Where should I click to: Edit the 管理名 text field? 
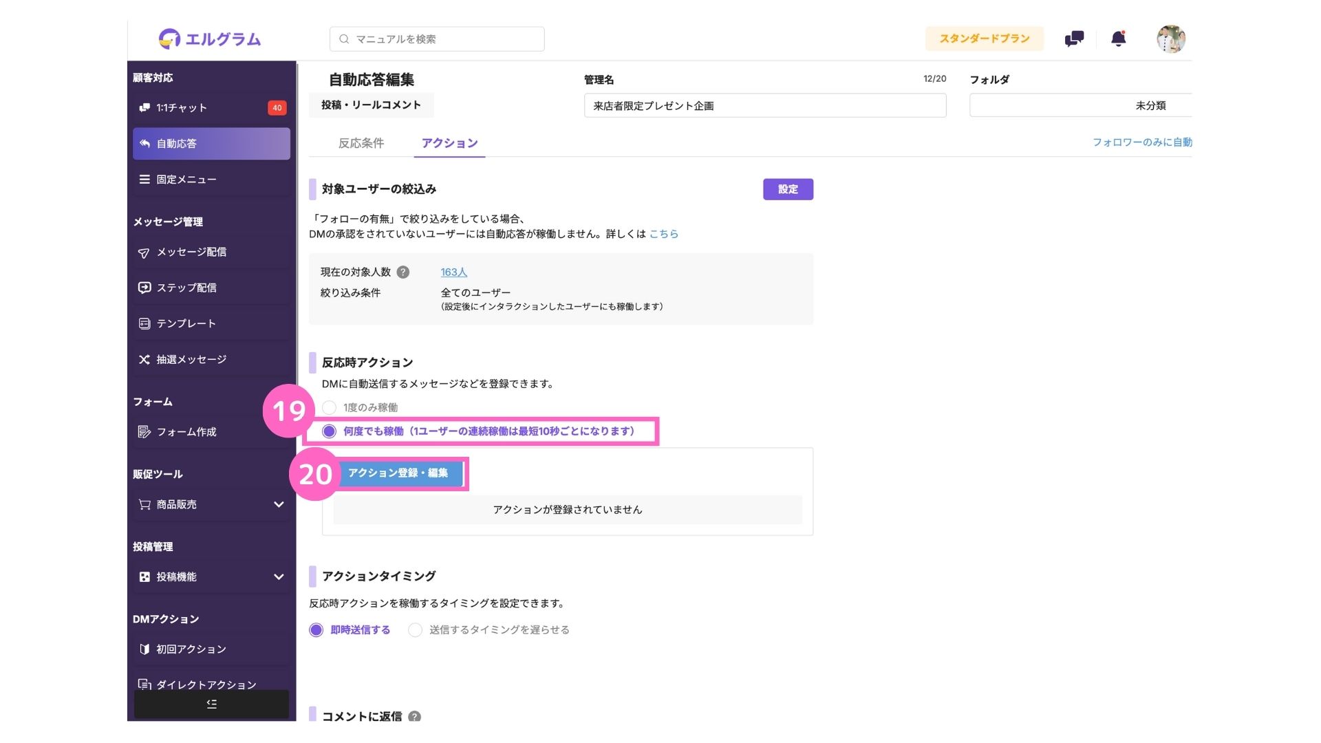[x=765, y=105]
